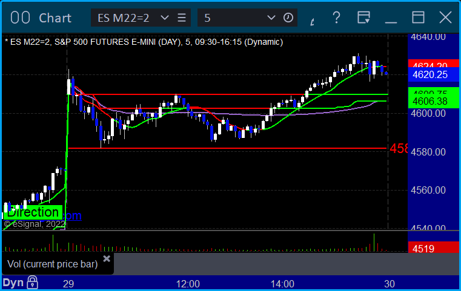The width and height of the screenshot is (461, 291).
Task: Click the 4620.25 current price label
Action: point(433,74)
